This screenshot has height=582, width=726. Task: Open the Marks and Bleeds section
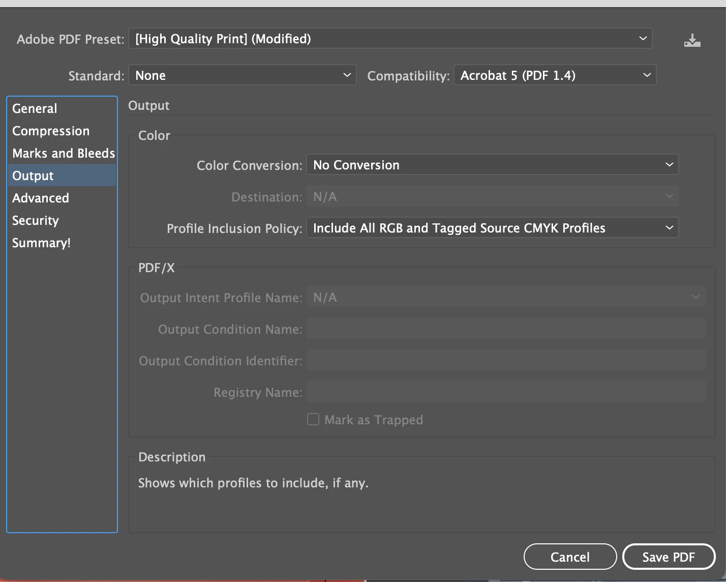[x=62, y=153]
